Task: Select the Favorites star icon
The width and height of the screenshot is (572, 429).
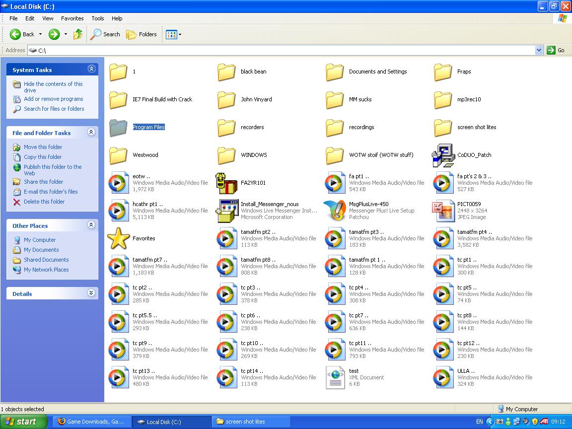Action: click(x=118, y=239)
